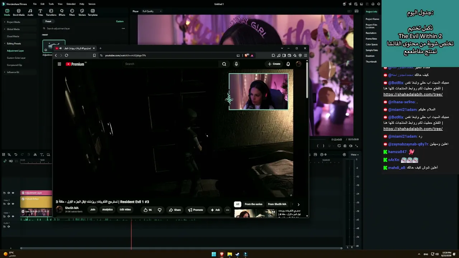The width and height of the screenshot is (459, 258).
Task: Open Analytics for the video
Action: (x=107, y=210)
